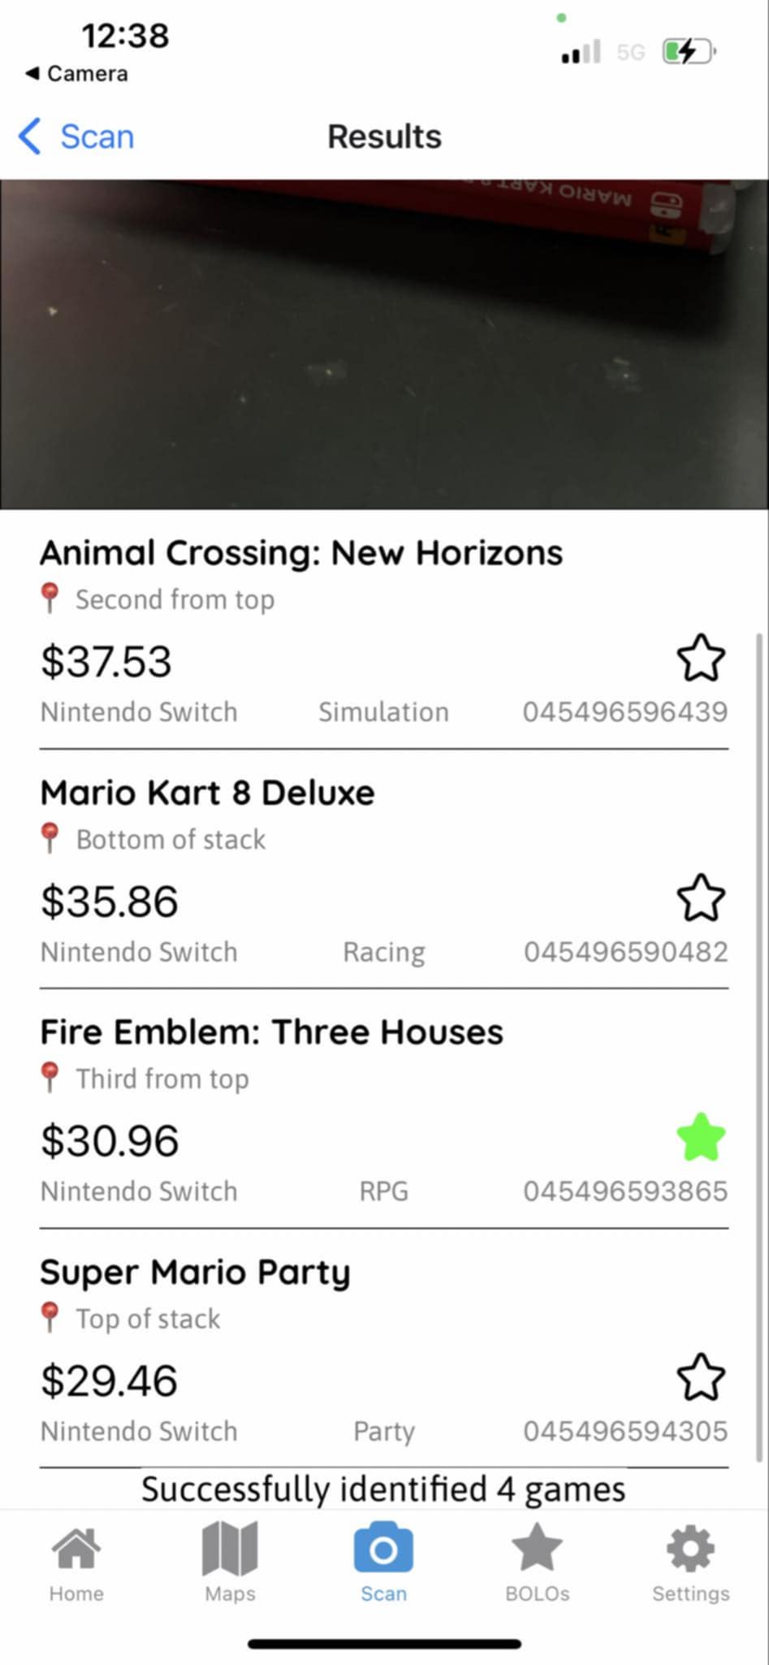Select the Scan camera tab icon

[x=383, y=1547]
